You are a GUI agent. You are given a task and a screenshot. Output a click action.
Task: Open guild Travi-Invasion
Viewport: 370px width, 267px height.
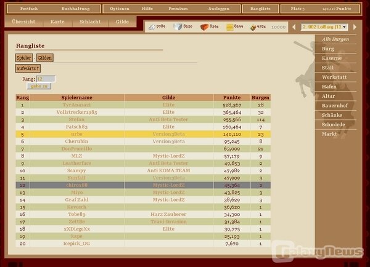(168, 221)
